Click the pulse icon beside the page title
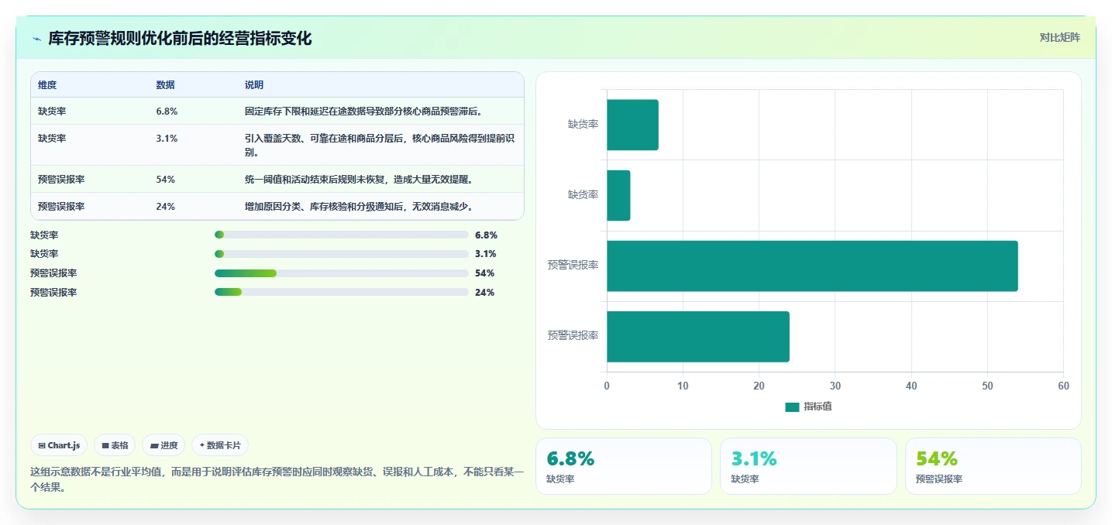The height and width of the screenshot is (525, 1112). click(36, 39)
